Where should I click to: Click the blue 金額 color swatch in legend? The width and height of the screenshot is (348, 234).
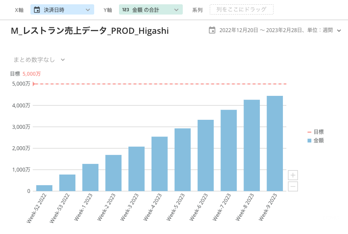309,140
